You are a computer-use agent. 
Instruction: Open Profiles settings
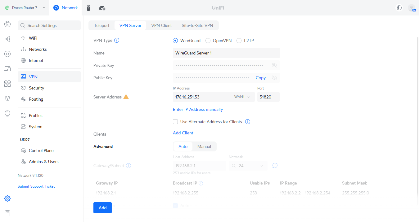tap(49, 115)
